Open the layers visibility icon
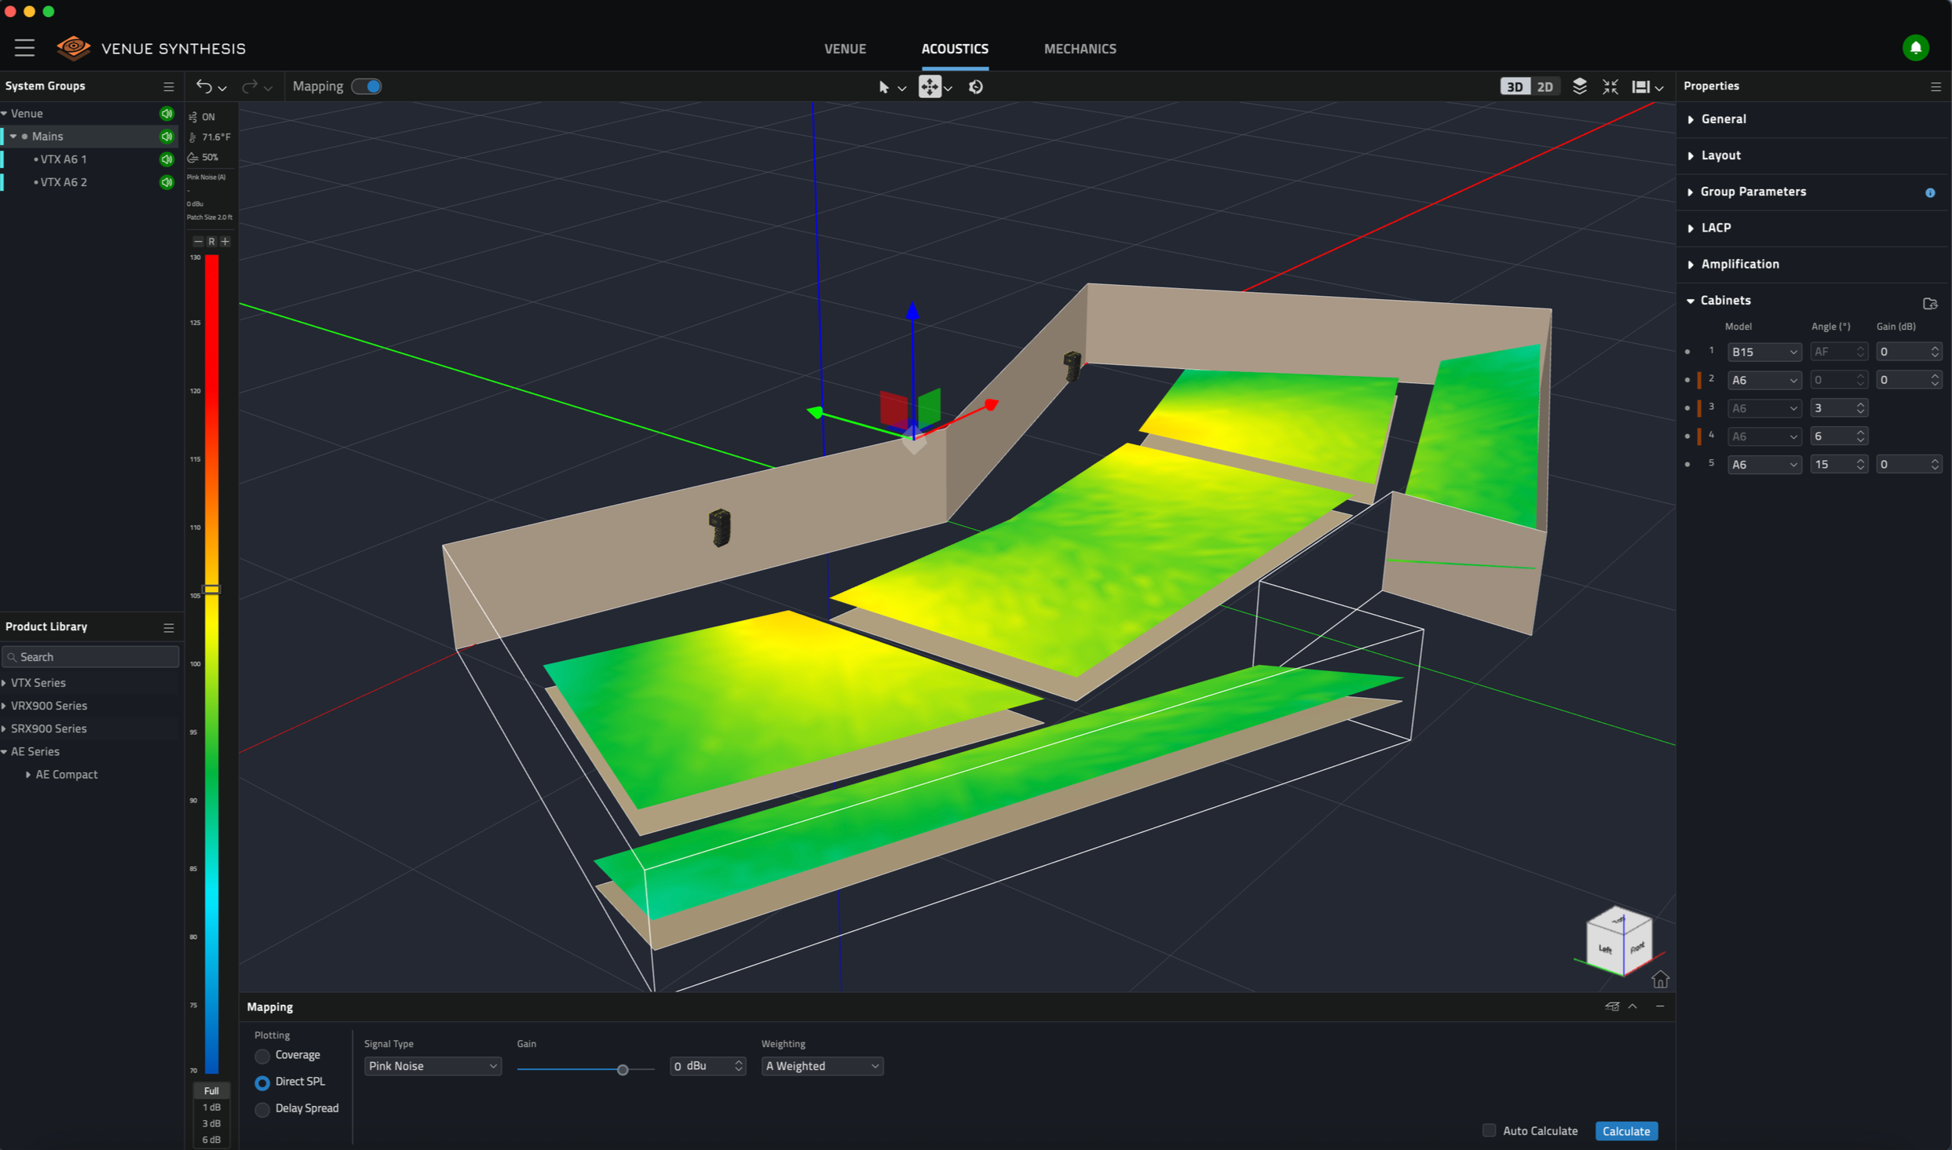 1580,86
